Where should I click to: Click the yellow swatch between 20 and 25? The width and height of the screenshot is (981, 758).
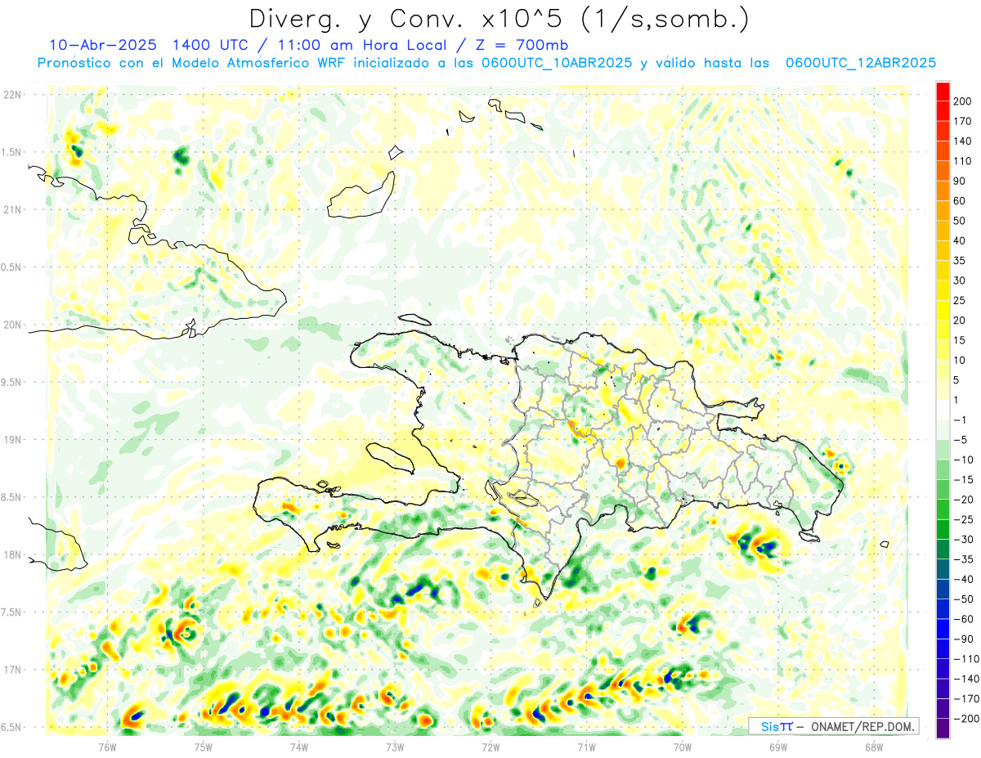943,311
